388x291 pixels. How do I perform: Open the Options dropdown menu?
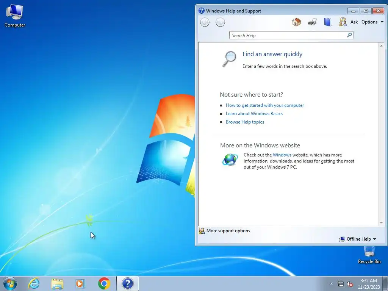click(x=372, y=22)
